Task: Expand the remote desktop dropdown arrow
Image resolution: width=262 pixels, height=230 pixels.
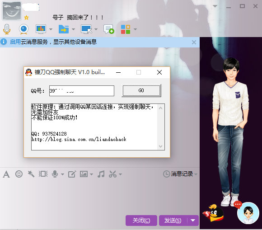Action: click(x=96, y=29)
